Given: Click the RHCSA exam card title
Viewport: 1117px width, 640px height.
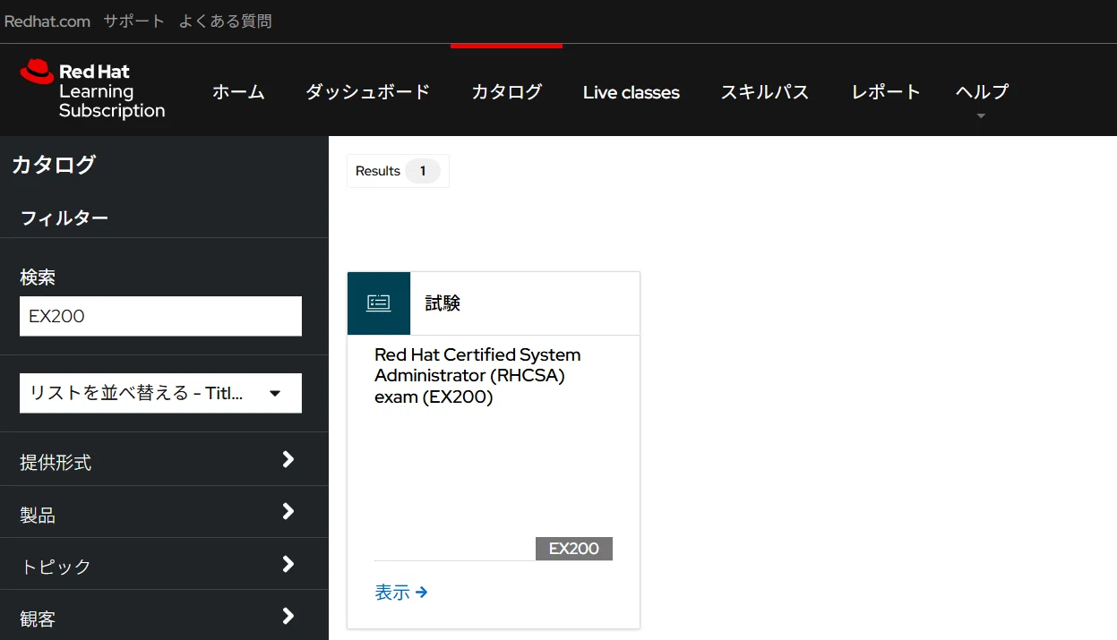Looking at the screenshot, I should [x=477, y=376].
